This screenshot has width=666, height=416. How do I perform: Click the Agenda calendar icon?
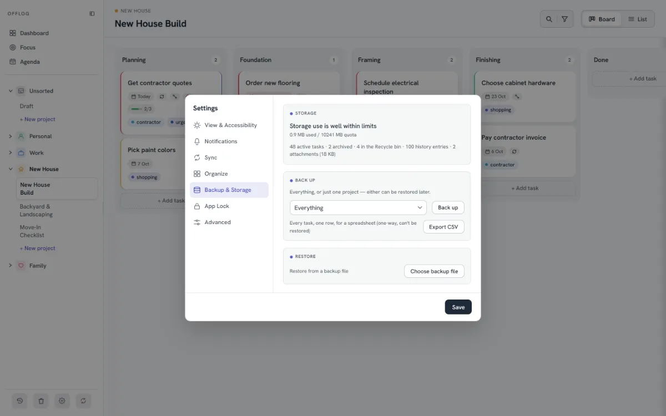click(x=13, y=62)
